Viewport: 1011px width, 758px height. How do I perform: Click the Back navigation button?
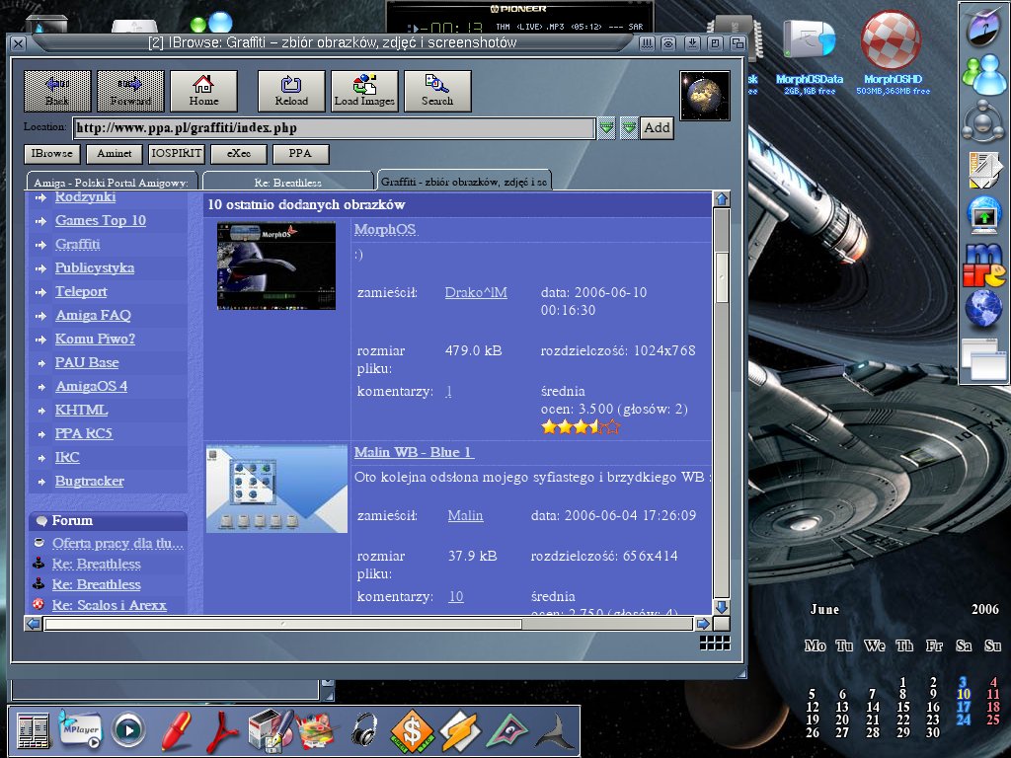(57, 91)
